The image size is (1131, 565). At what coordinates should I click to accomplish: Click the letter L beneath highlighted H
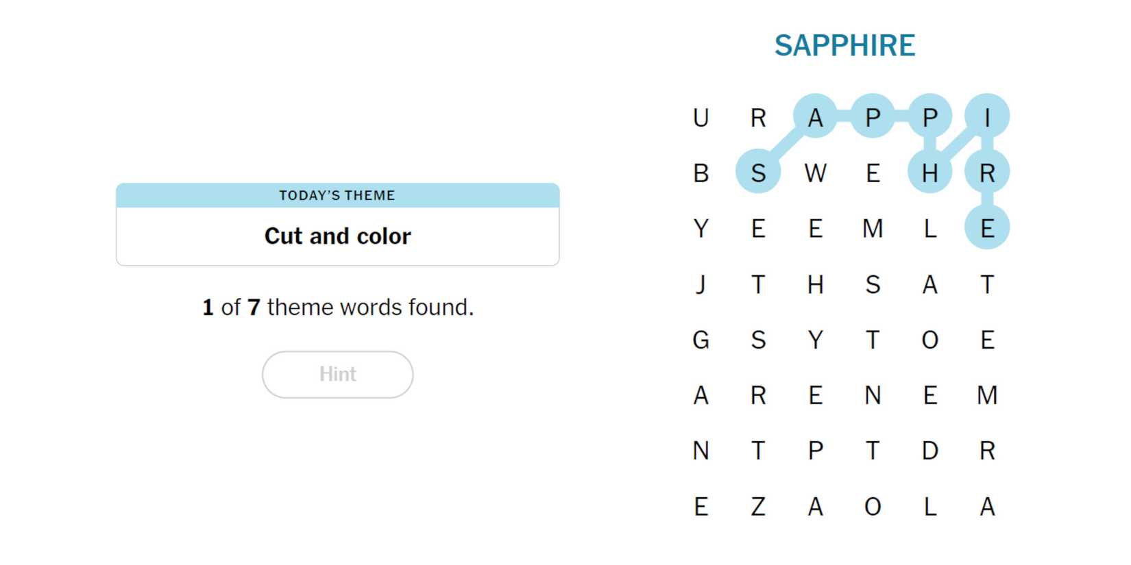(929, 229)
